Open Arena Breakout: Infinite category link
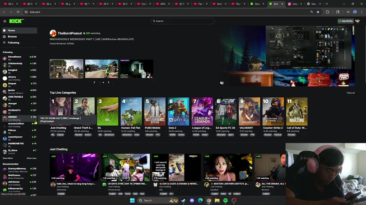 pos(62,44)
